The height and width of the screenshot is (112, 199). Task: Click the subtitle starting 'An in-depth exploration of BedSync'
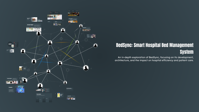point(154,59)
